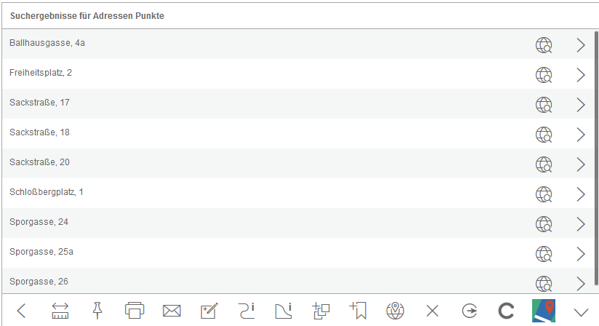Click the add bookmark icon

(x=358, y=311)
